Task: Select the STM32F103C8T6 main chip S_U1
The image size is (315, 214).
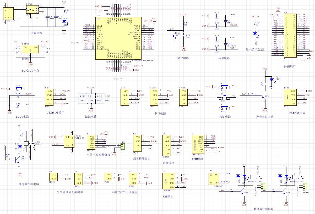Action: [118, 38]
